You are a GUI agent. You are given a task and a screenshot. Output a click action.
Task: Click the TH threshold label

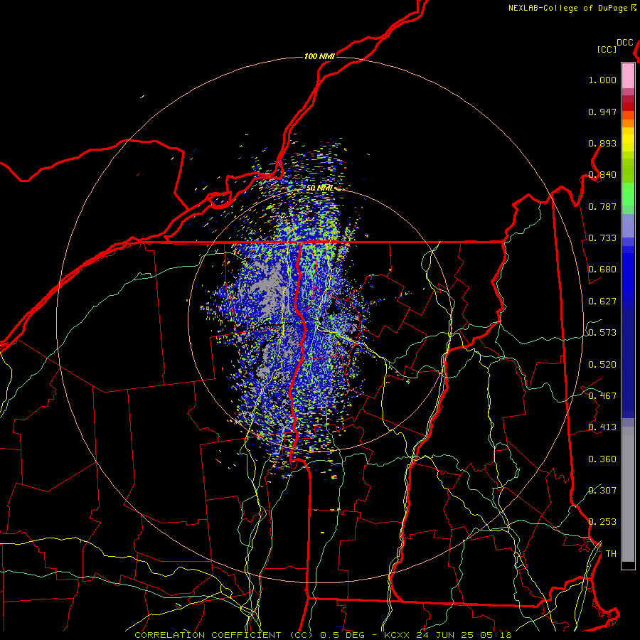pos(611,554)
